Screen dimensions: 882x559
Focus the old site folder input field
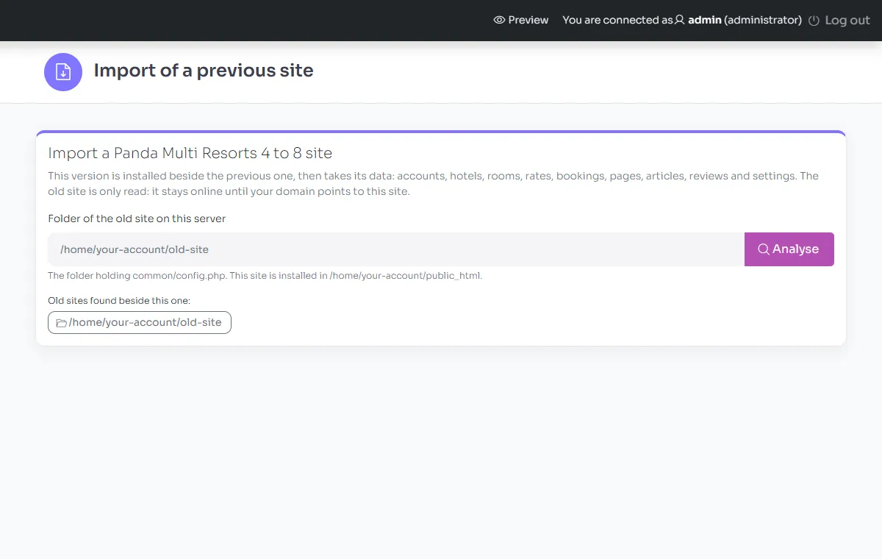coord(396,249)
